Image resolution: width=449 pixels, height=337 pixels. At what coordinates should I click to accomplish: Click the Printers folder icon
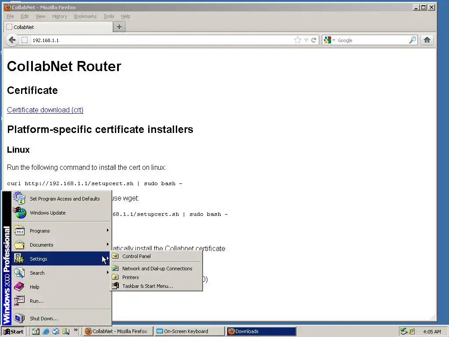(x=115, y=277)
